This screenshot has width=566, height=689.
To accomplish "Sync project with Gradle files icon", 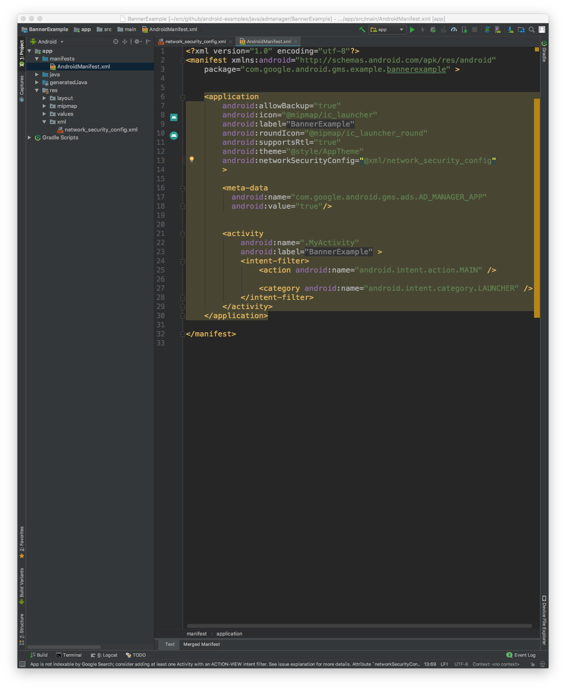I will coord(487,29).
